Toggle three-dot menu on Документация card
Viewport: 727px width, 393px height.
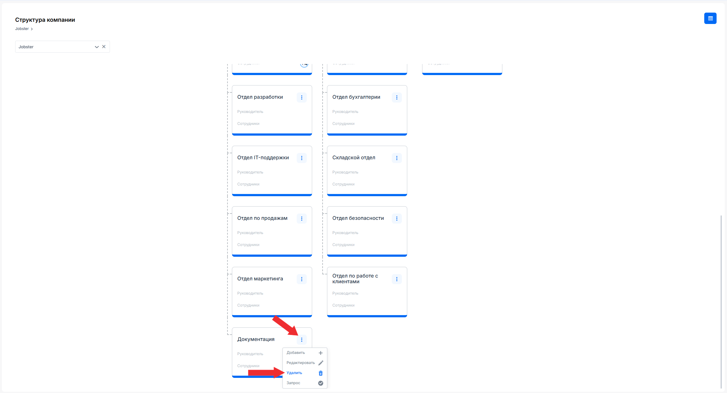tap(301, 340)
